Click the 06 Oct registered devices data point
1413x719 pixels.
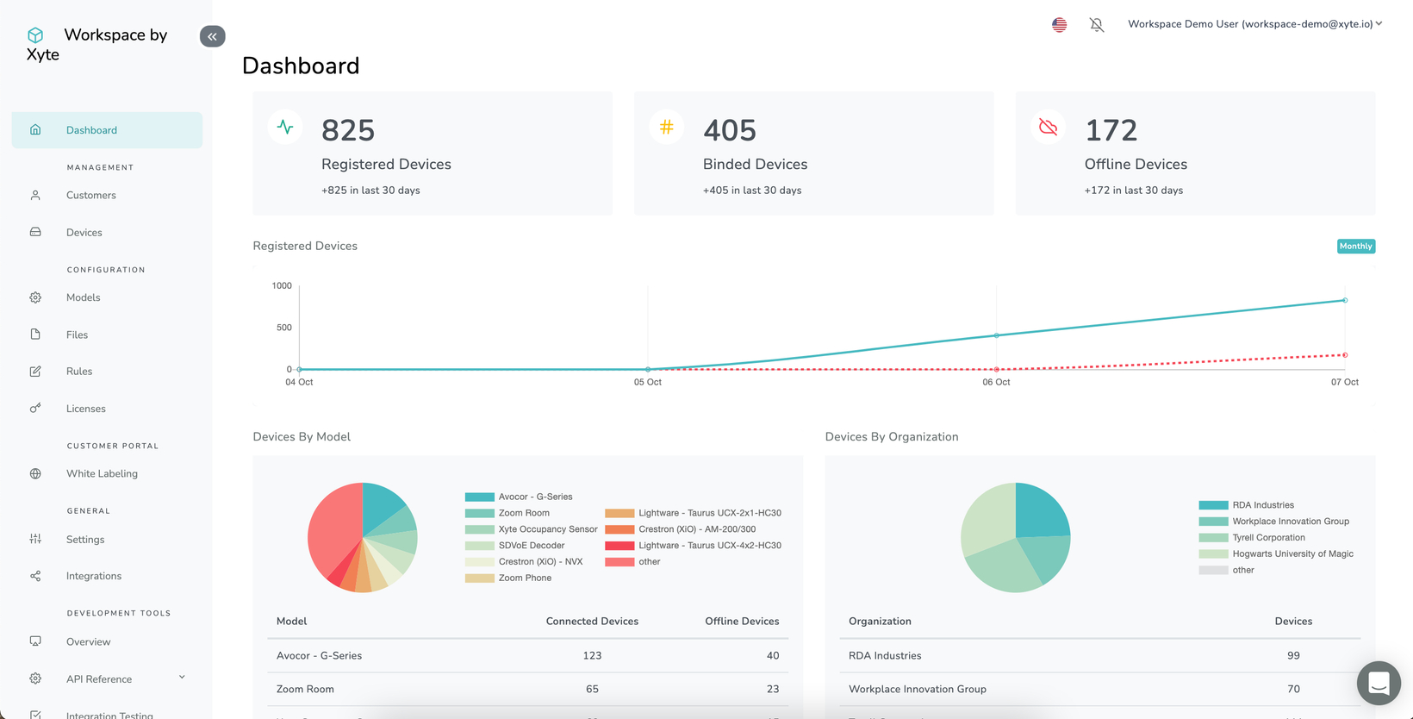point(997,335)
